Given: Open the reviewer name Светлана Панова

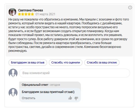Looking at the screenshot, I should coord(31,10).
